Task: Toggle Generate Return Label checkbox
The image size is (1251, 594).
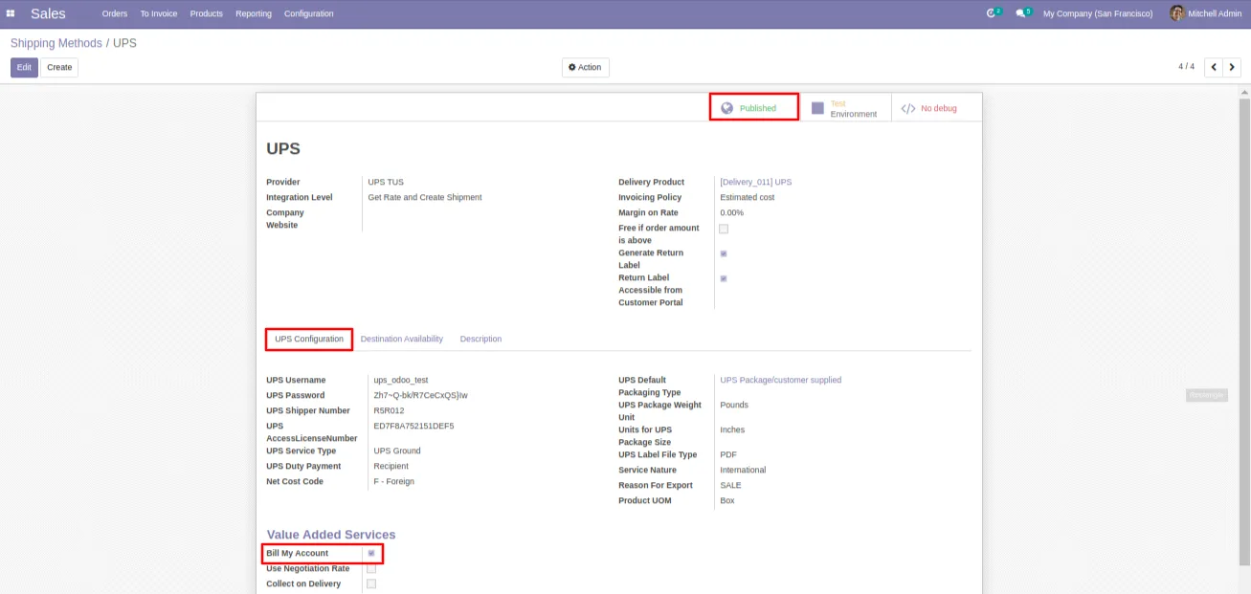Action: [x=724, y=253]
